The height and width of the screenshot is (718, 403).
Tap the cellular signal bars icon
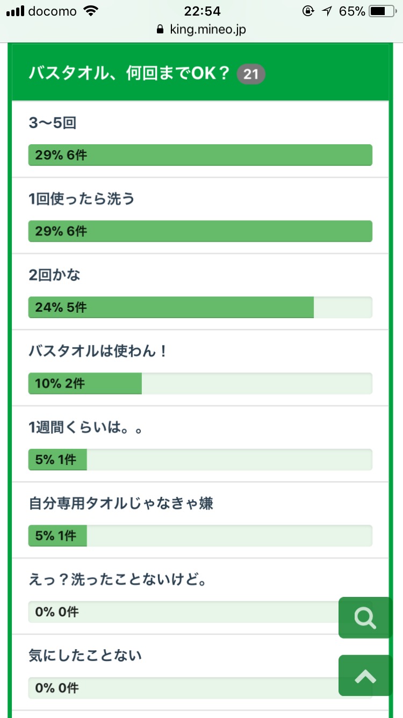(15, 11)
